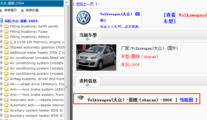Click folder icon for Air conditioner (models fitted
Image resolution: width=207 pixels, height=120 pixels.
click(6, 58)
